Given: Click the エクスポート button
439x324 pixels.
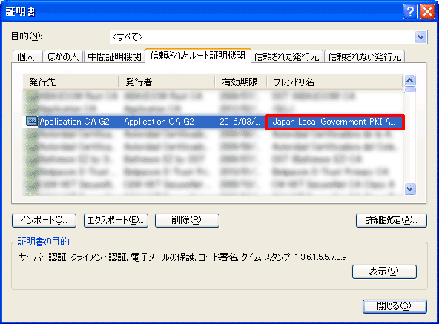Looking at the screenshot, I should (x=116, y=220).
